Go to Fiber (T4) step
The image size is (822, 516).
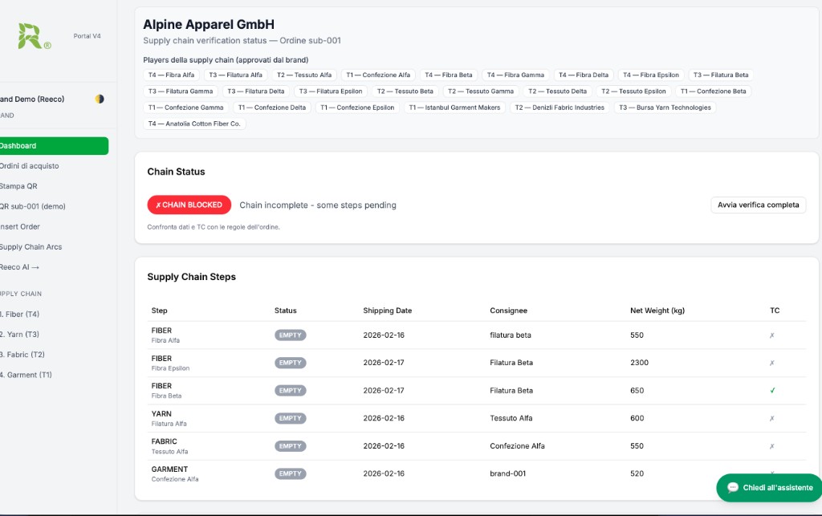(20, 315)
